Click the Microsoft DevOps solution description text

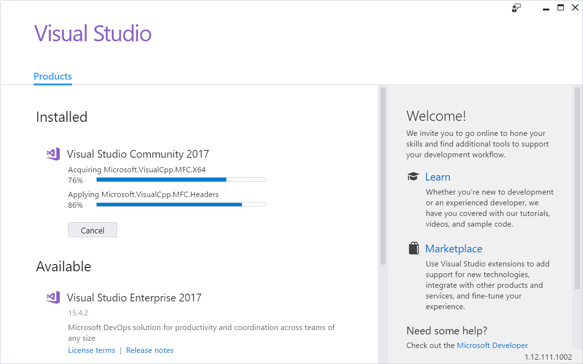202,332
